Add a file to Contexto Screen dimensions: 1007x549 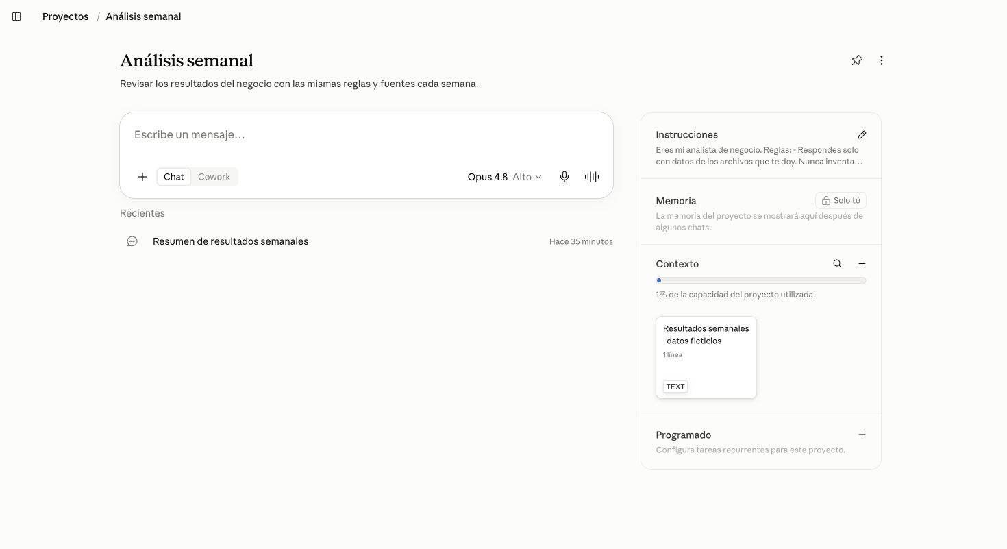862,264
